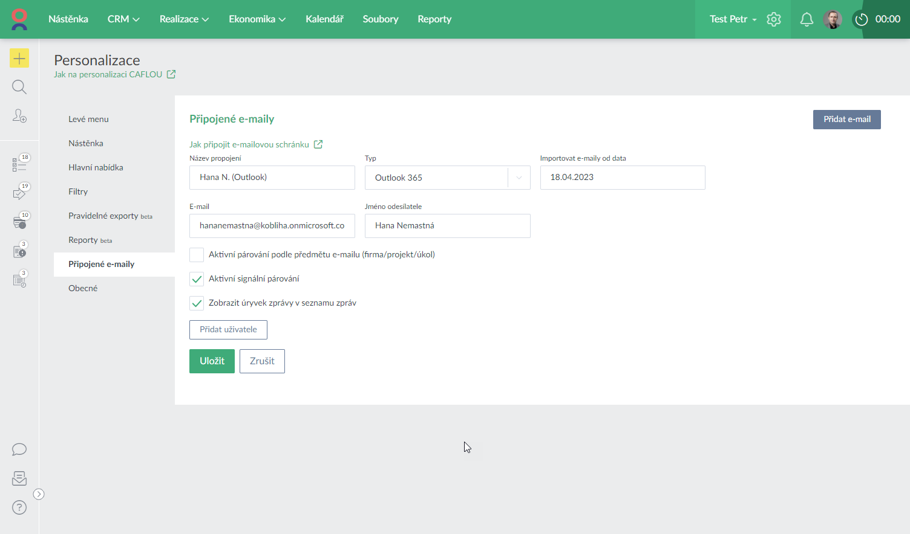Expand the CRM menu
The height and width of the screenshot is (534, 910).
tap(123, 19)
